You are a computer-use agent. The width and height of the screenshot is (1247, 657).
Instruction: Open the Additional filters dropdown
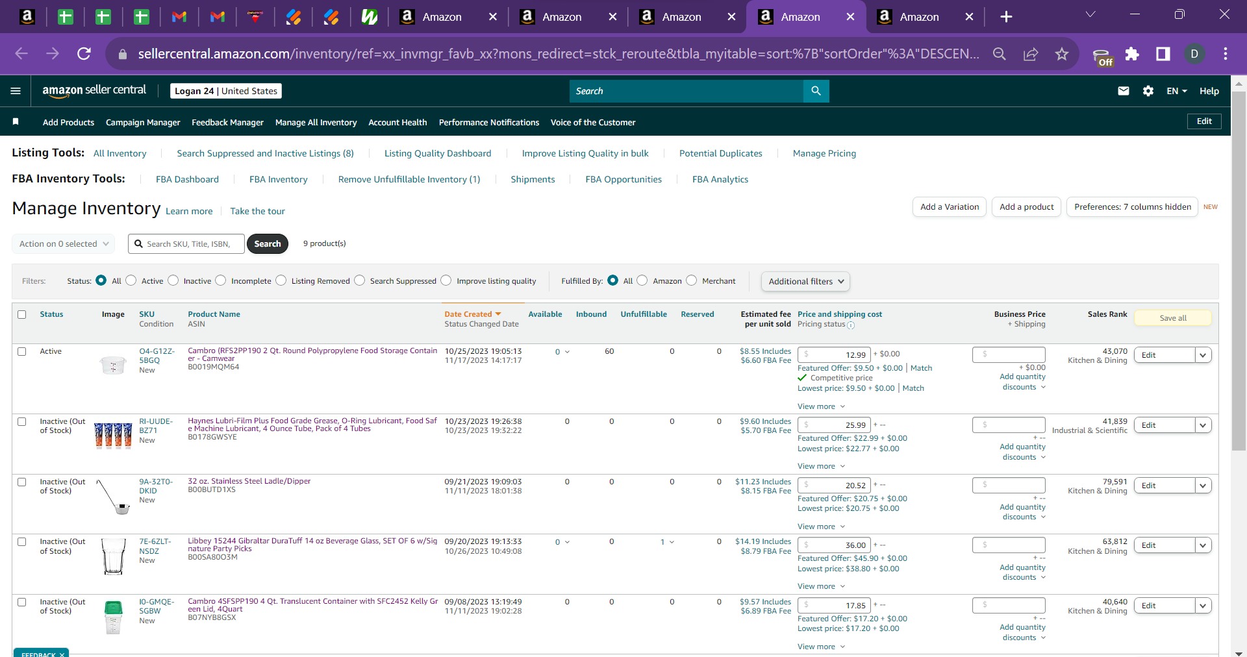(x=805, y=281)
